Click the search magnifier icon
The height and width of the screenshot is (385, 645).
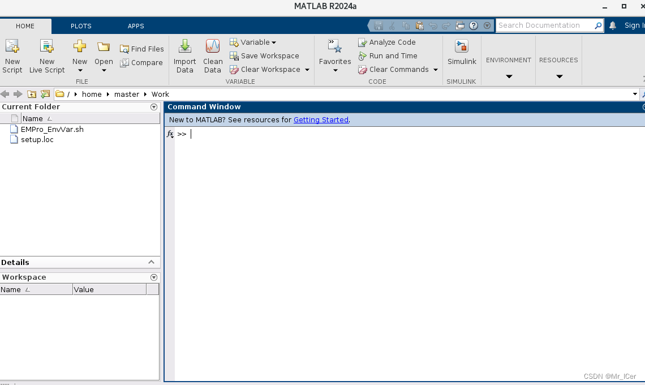(x=598, y=25)
